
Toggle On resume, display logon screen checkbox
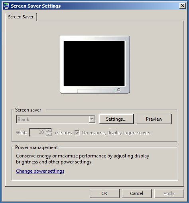(77, 133)
